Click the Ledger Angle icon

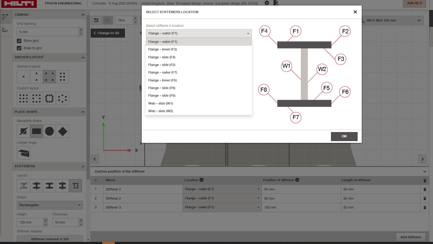pos(24,153)
